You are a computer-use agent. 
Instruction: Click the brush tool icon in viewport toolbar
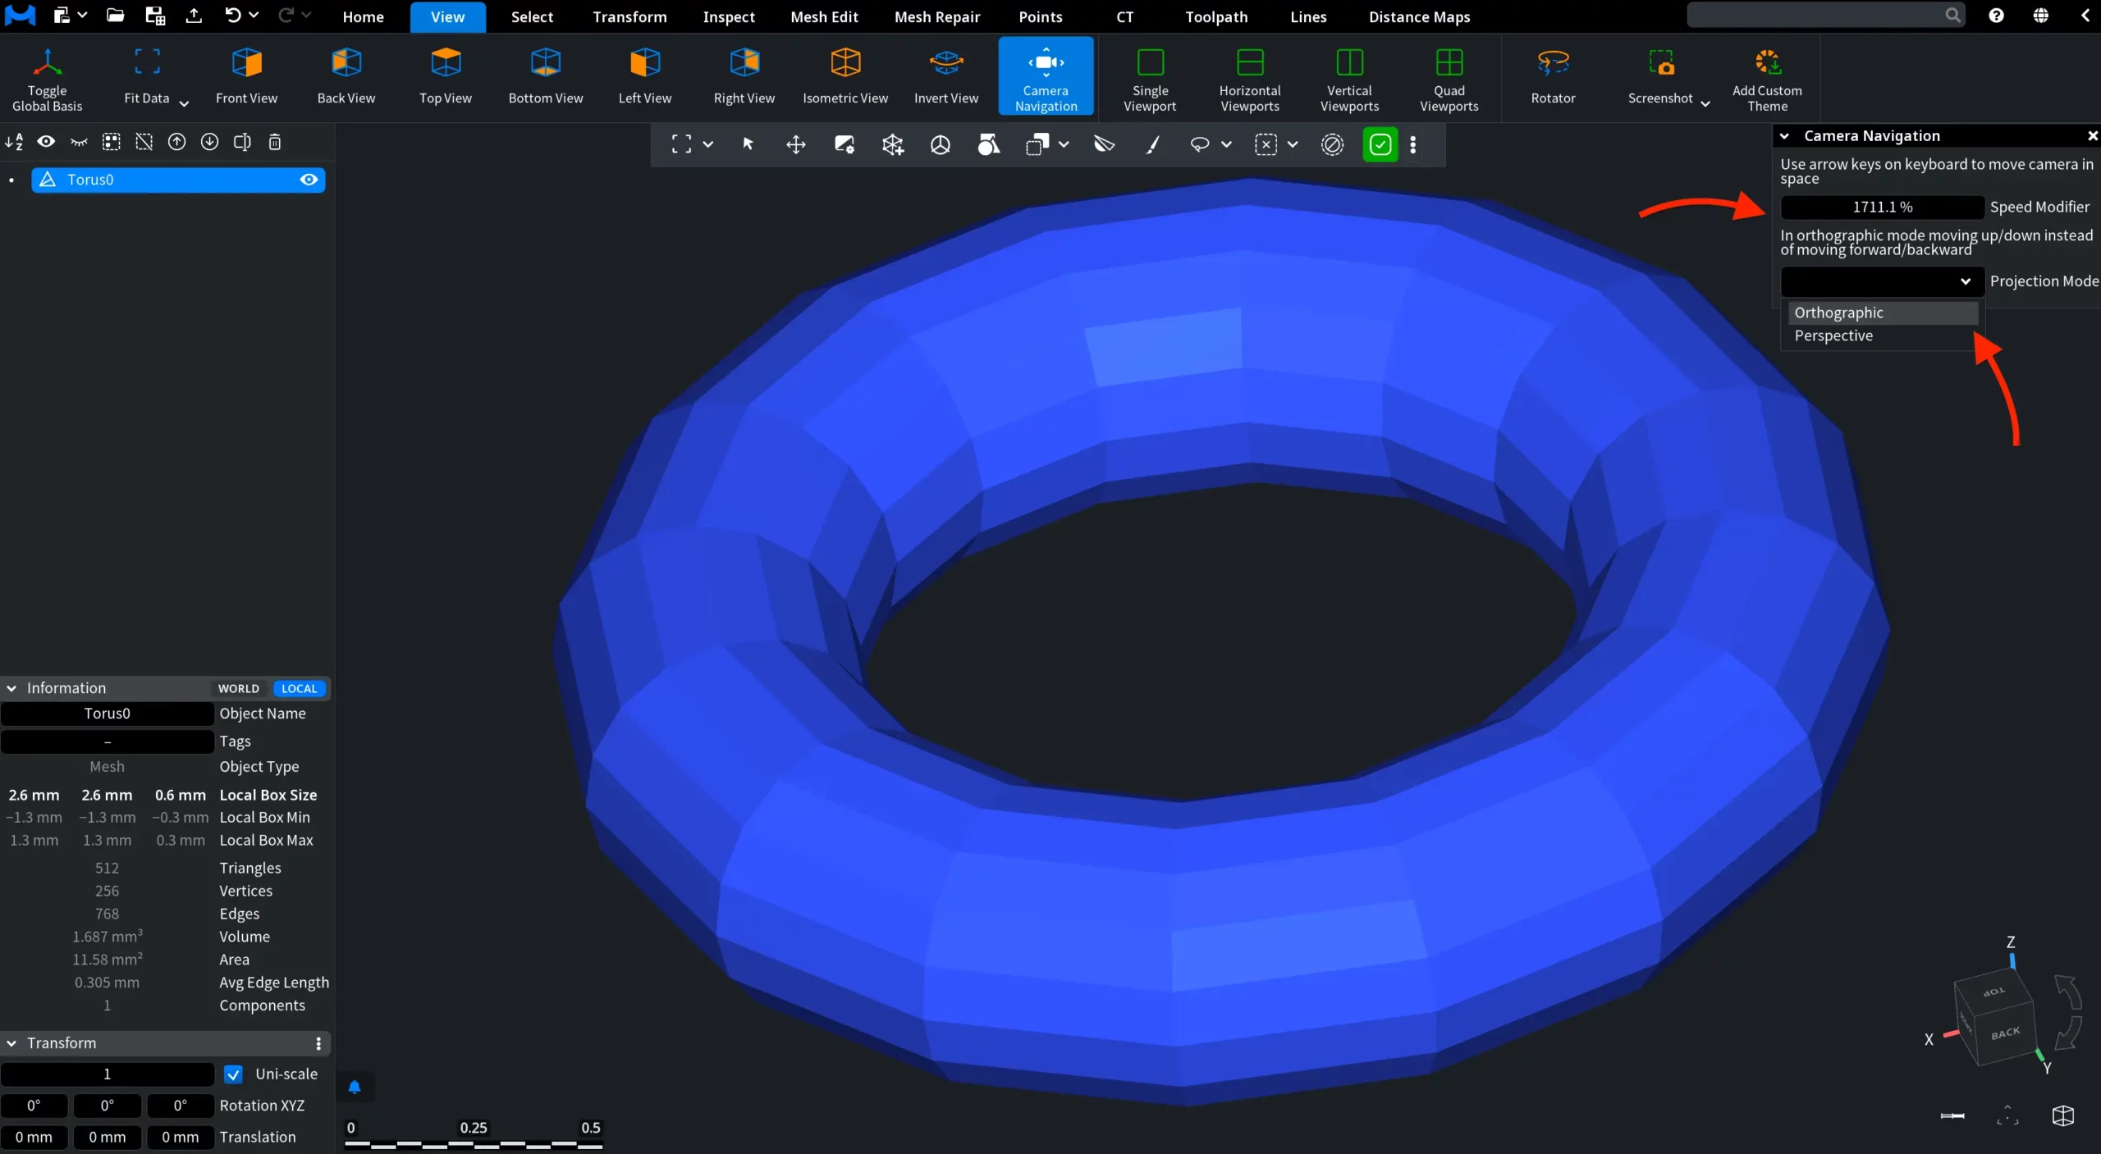[1152, 144]
